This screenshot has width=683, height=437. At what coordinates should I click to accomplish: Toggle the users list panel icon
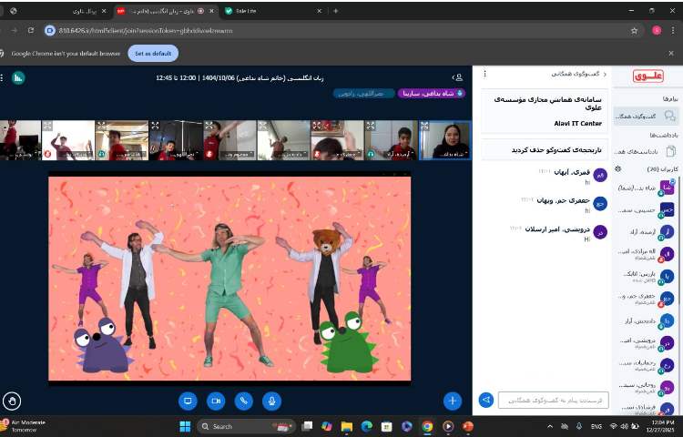(x=457, y=77)
